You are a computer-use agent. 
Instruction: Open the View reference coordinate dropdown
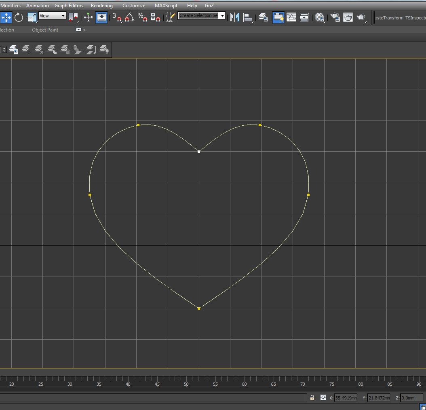click(x=53, y=16)
